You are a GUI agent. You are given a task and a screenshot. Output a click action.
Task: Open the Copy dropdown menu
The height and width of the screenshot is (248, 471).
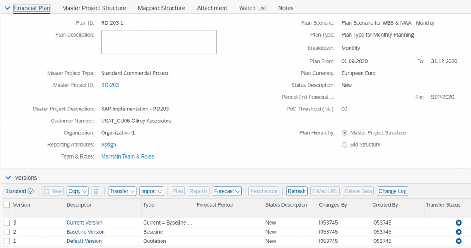point(77,191)
